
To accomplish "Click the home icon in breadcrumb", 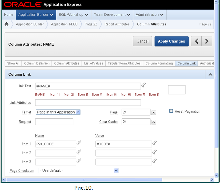I will coord(7,24).
